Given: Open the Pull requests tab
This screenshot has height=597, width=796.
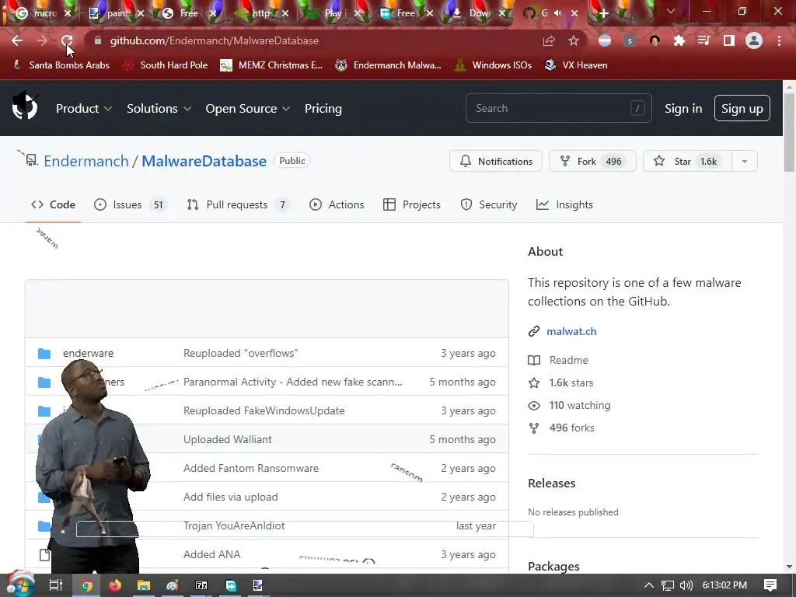Looking at the screenshot, I should (x=238, y=204).
